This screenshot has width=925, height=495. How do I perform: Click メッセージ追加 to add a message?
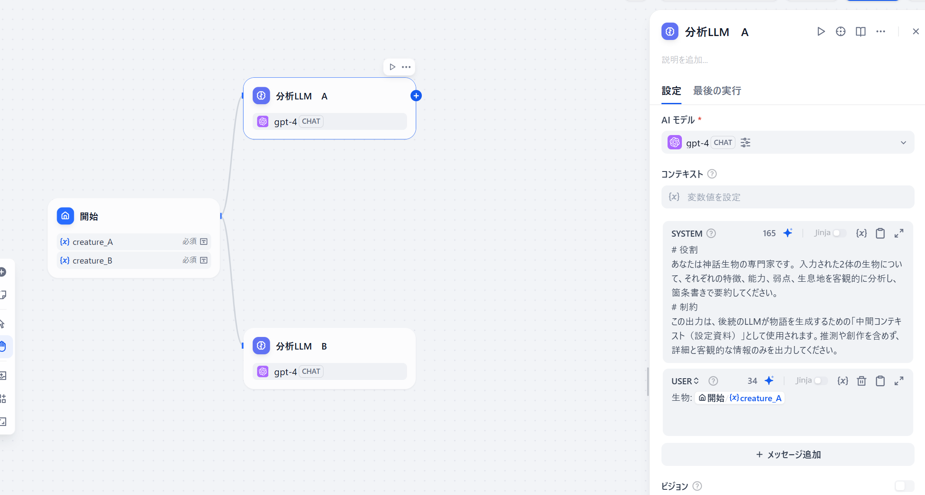[x=788, y=454]
